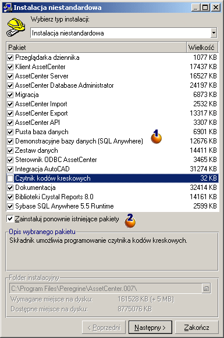Toggle AssetCenter Database Administrator checkbox
The width and height of the screenshot is (224, 338).
(x=10, y=85)
